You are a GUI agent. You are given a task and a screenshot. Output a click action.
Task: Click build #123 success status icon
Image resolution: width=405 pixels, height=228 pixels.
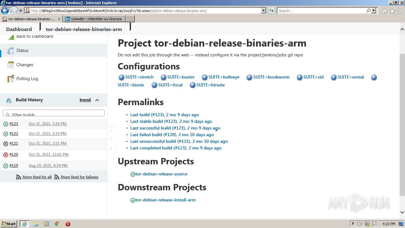[x=5, y=124]
